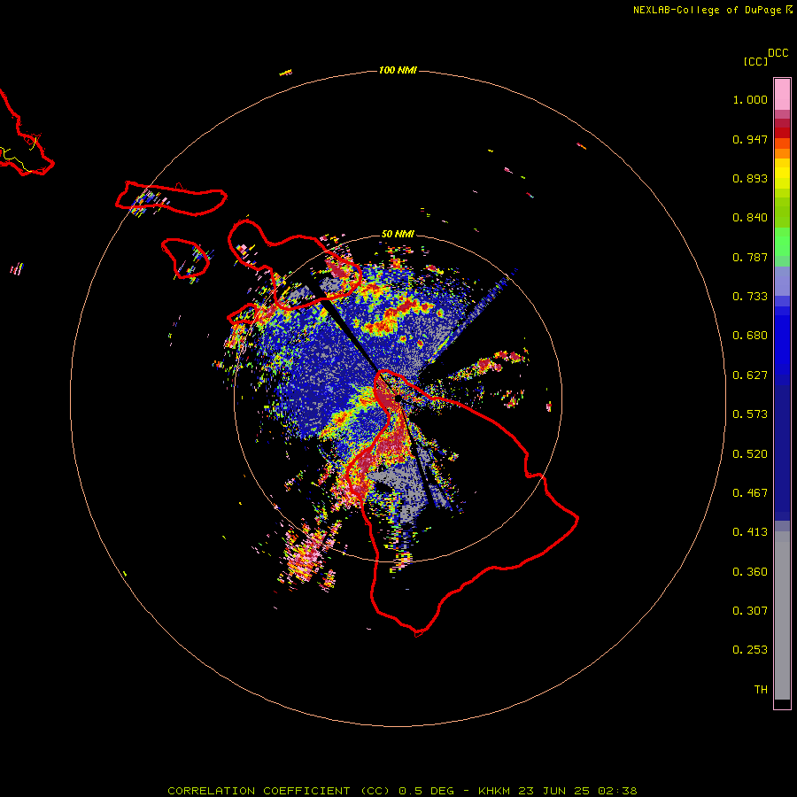The width and height of the screenshot is (797, 797).
Task: Click the KHKM station identifier in caption
Action: 493,791
